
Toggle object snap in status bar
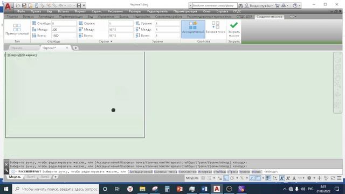coord(258,178)
